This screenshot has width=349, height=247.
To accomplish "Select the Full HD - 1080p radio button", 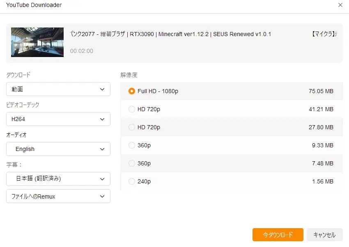I will point(132,91).
